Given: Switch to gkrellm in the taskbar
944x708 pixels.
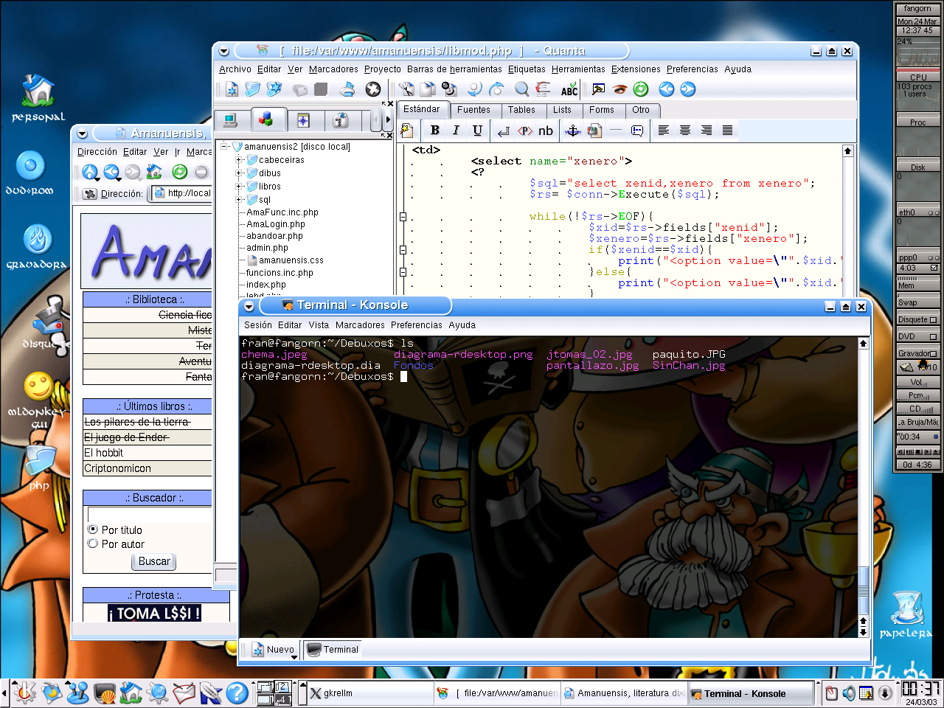Looking at the screenshot, I should coord(369,693).
